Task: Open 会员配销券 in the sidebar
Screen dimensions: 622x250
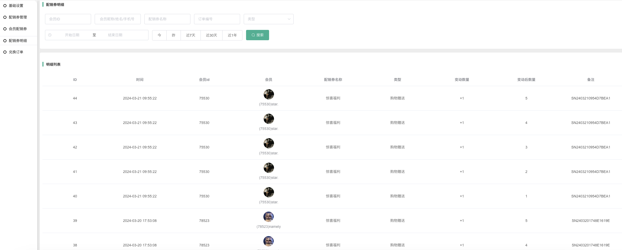Action: (18, 29)
